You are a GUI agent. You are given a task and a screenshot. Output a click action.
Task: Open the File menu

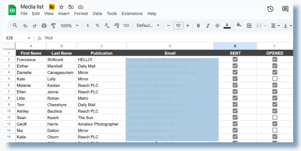tap(24, 14)
